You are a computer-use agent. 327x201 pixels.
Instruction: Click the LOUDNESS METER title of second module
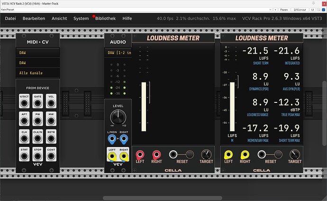(x=262, y=38)
